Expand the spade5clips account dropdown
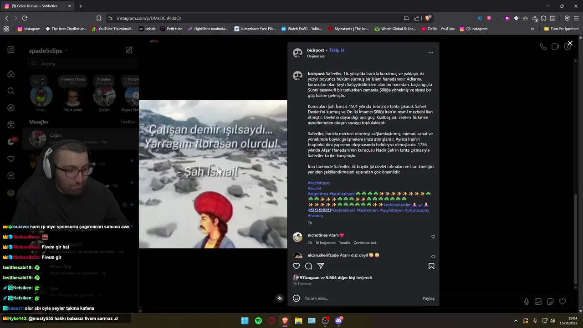583x328 pixels. pyautogui.click(x=66, y=51)
